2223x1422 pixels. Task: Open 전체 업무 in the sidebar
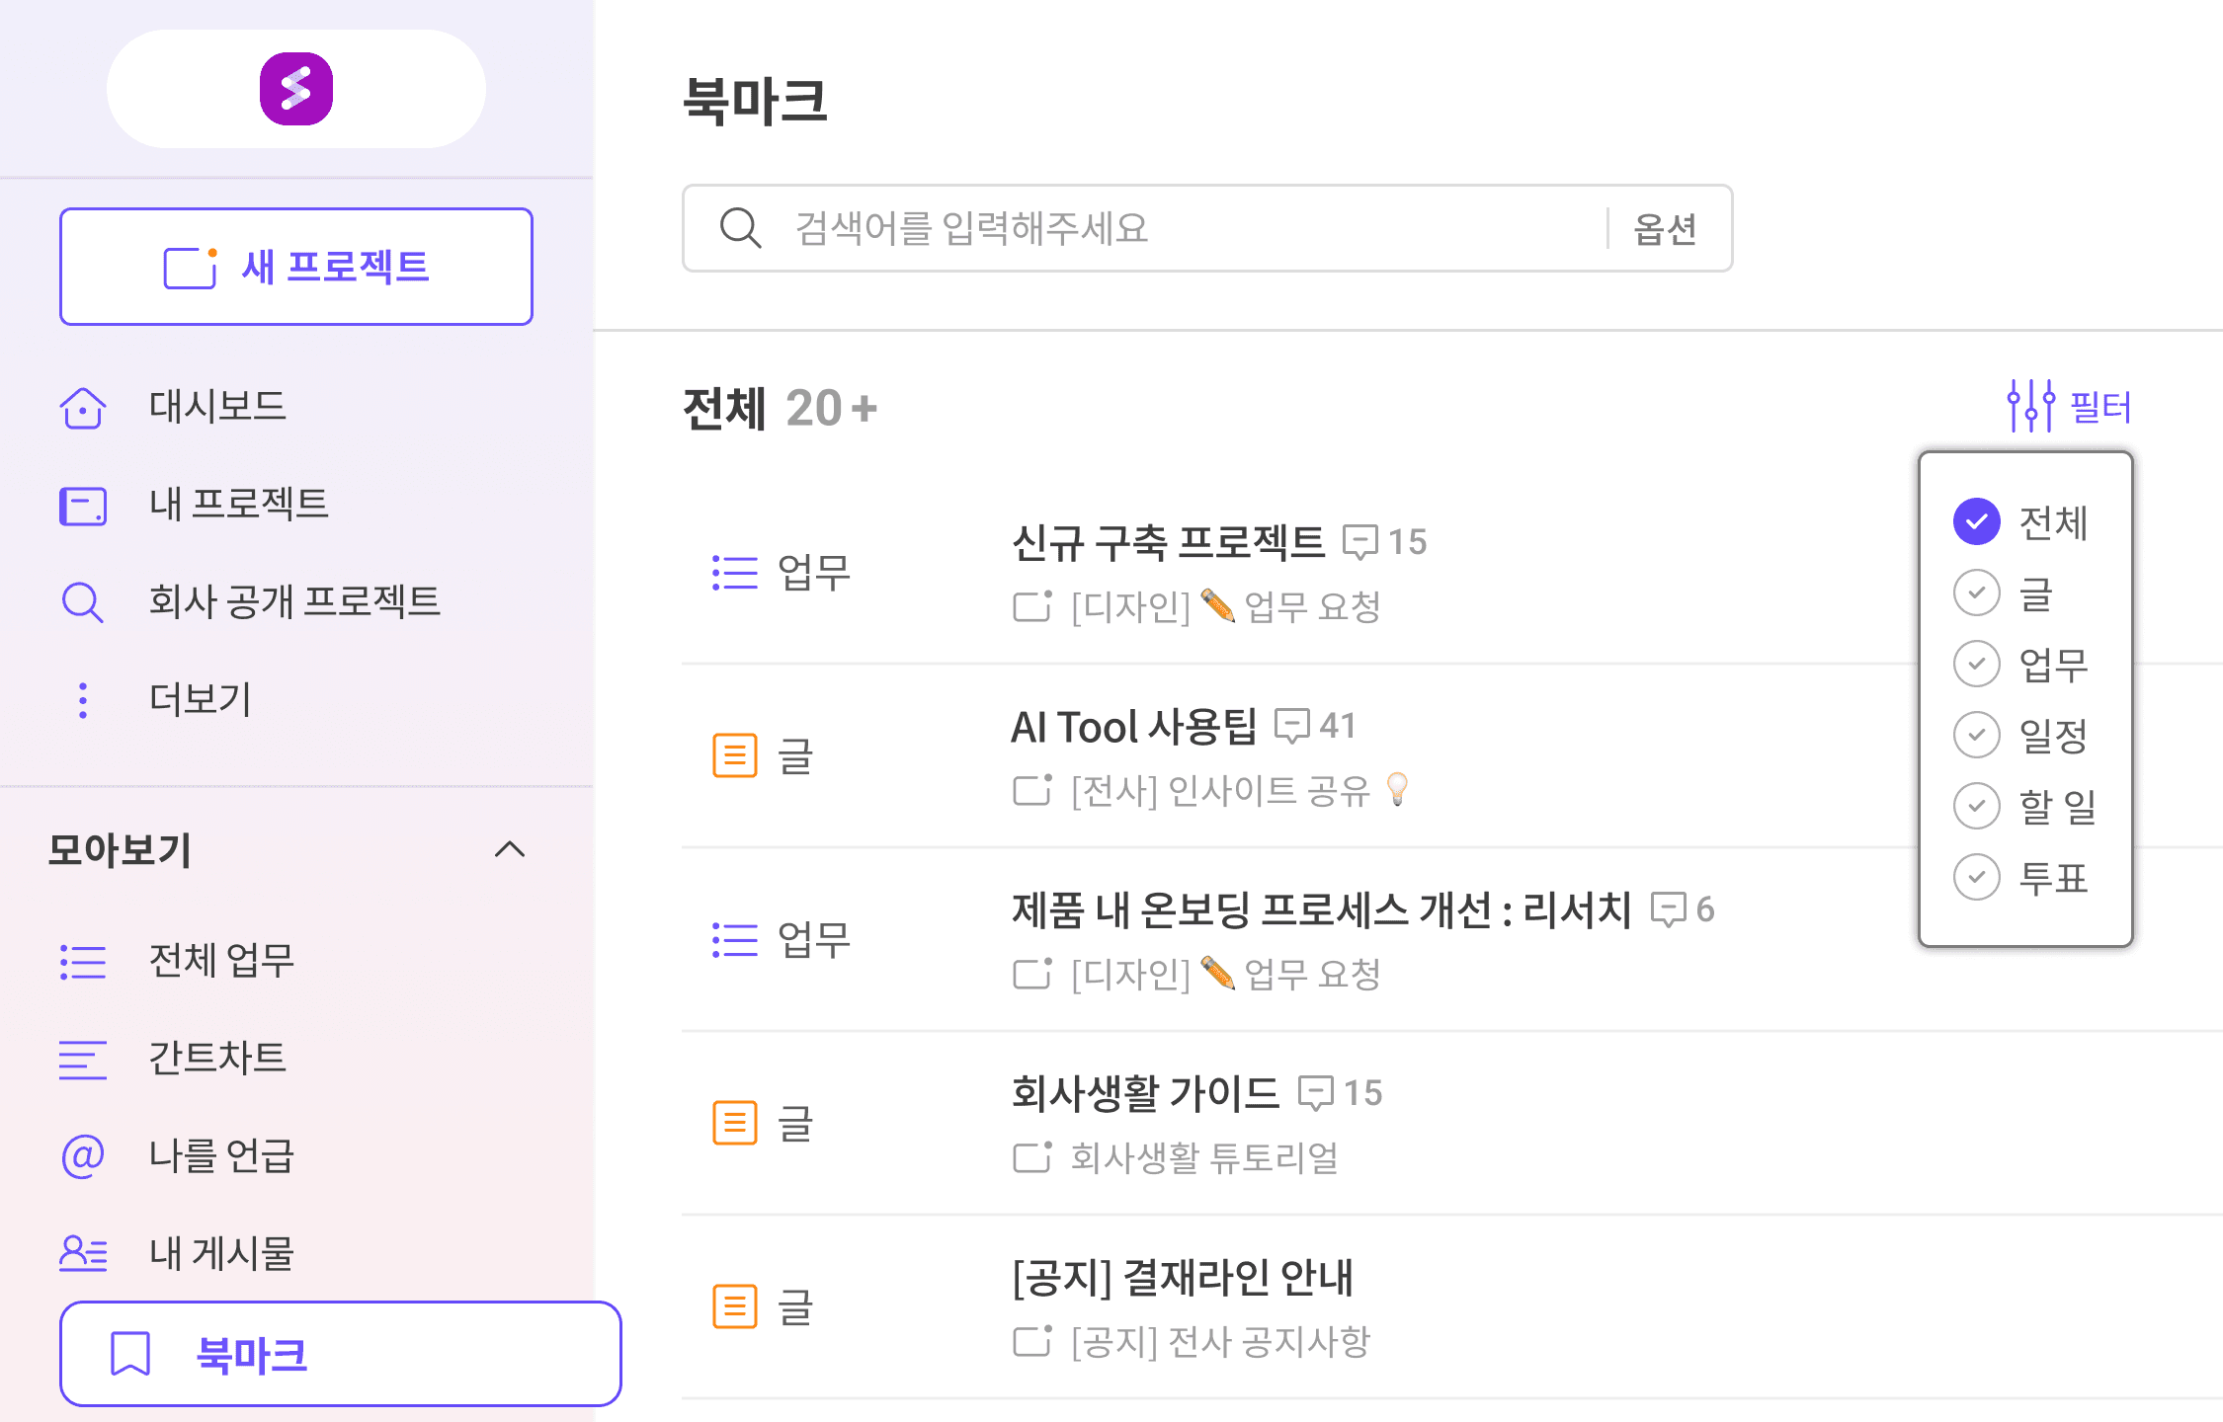click(x=221, y=961)
